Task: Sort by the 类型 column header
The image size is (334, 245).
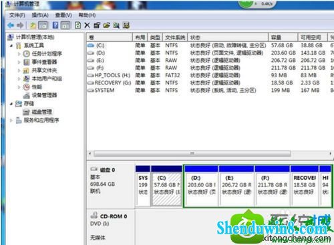Action: [x=155, y=37]
